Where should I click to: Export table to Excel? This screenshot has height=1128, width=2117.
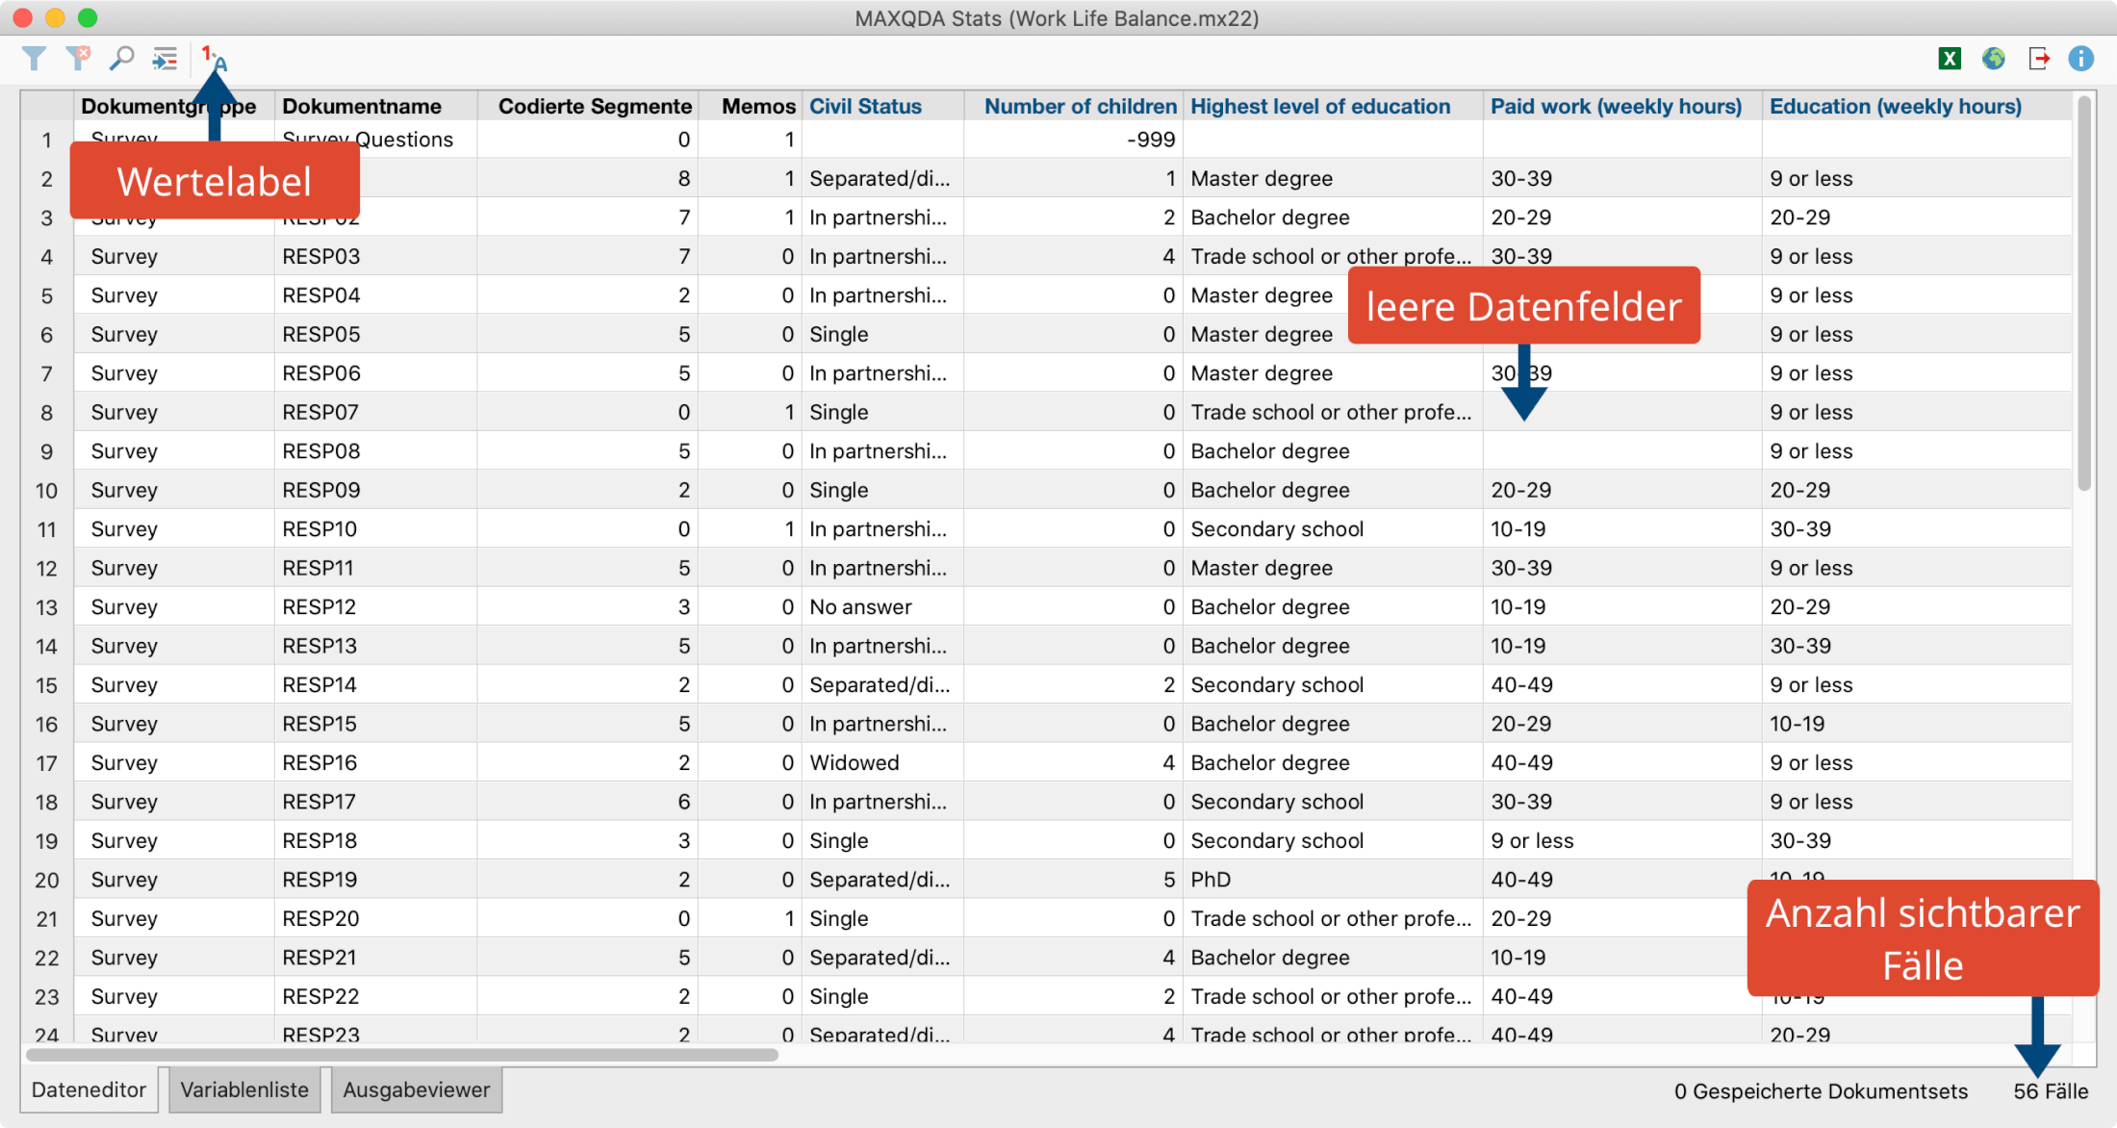[1950, 59]
